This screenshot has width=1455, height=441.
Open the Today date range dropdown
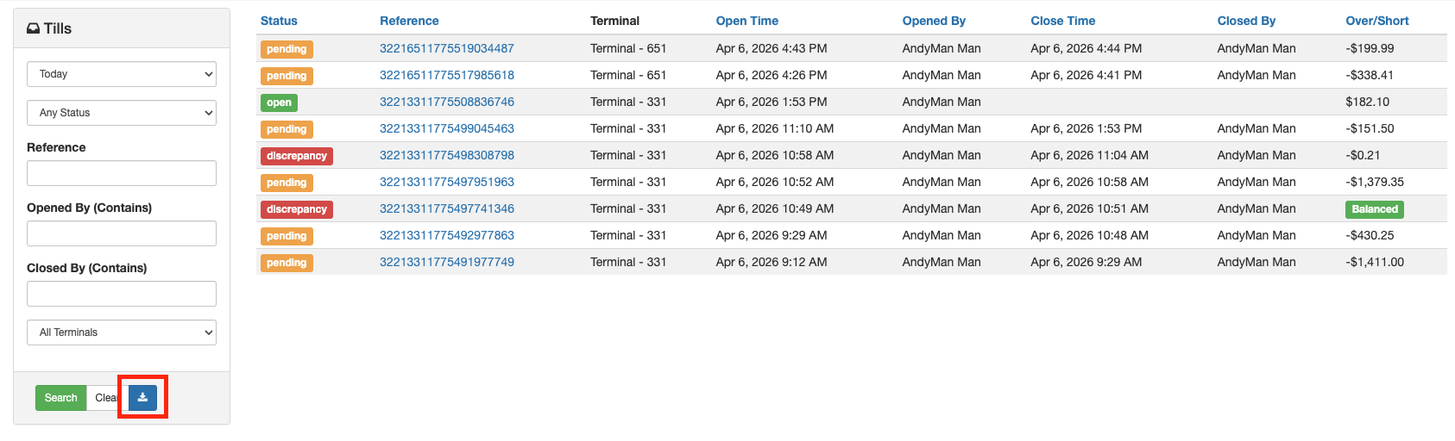point(122,74)
